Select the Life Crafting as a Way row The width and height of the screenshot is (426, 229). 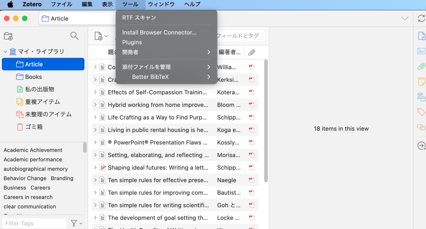[175, 118]
